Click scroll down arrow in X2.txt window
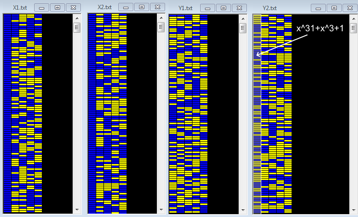The width and height of the screenshot is (358, 217). [161, 209]
